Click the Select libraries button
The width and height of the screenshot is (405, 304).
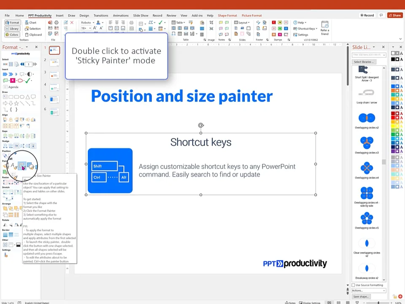pyautogui.click(x=364, y=62)
